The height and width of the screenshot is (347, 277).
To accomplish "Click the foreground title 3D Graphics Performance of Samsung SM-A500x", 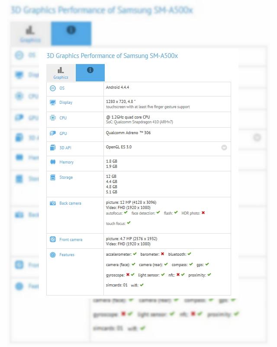I will pos(112,56).
